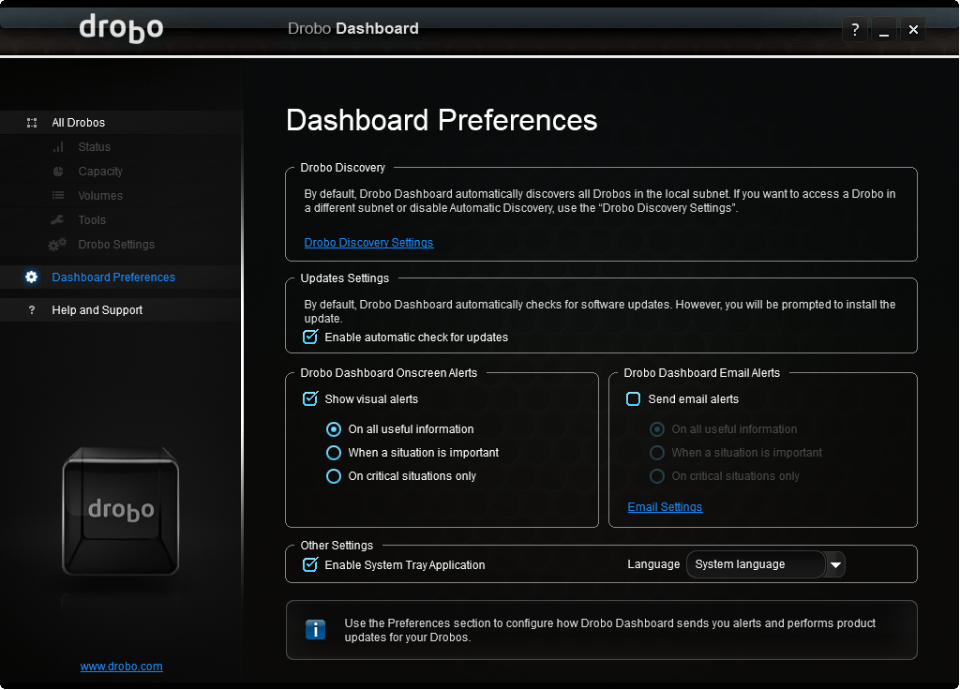Select All Drobos in sidebar

pos(79,123)
